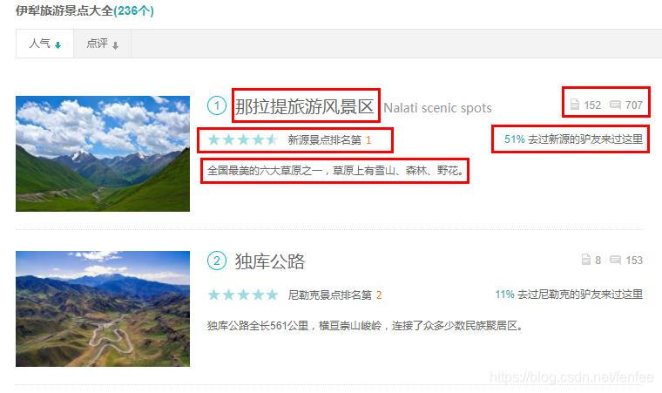Select the 点评 sorting tab
This screenshot has height=393, width=662.
click(x=102, y=44)
